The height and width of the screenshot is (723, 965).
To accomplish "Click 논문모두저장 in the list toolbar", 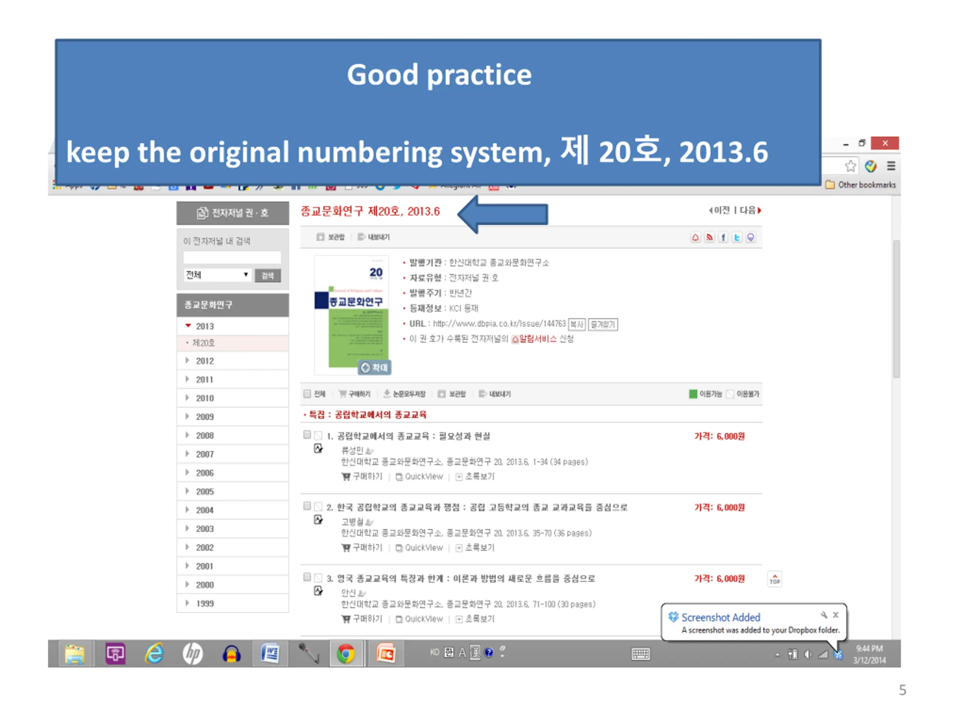I will click(404, 394).
